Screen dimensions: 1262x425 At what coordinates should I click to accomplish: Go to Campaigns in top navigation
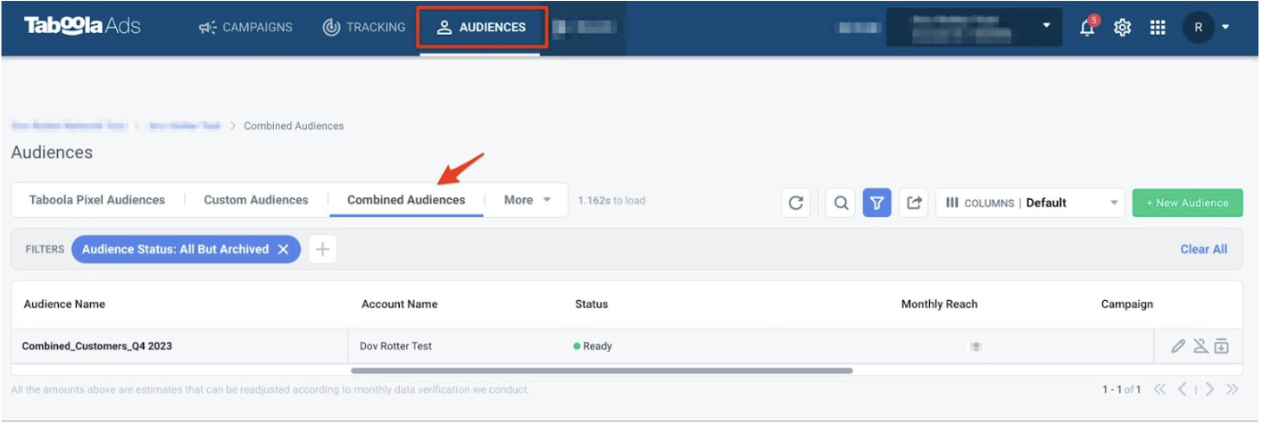pos(245,28)
